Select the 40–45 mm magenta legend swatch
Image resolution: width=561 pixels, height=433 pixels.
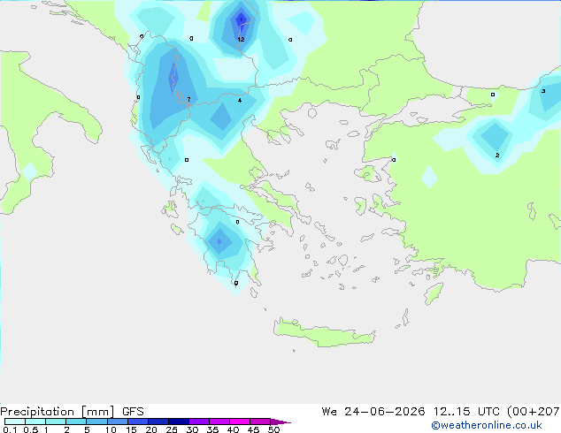[x=240, y=422]
